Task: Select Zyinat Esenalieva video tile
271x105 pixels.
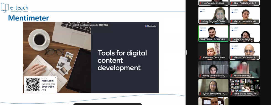Action: pos(213,87)
